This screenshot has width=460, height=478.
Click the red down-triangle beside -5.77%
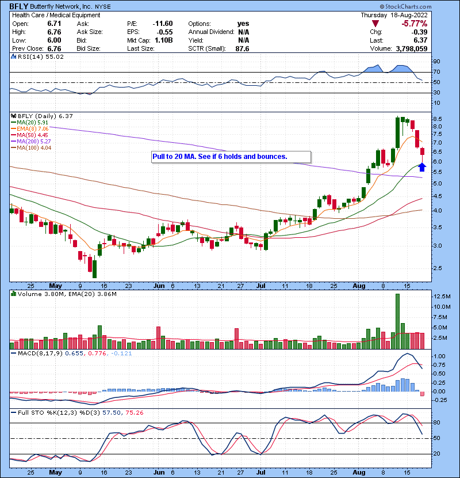click(375, 24)
